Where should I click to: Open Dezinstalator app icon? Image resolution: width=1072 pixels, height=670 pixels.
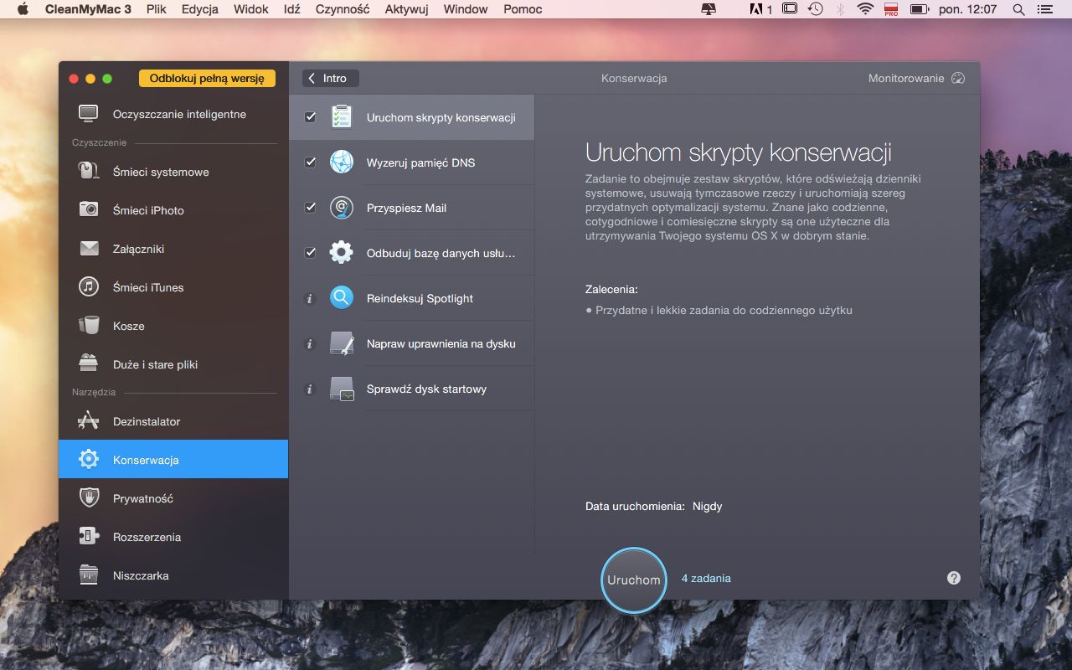pos(89,421)
